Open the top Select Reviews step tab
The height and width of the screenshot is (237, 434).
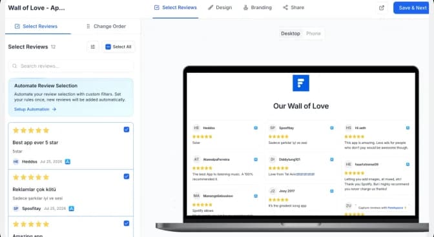(176, 8)
